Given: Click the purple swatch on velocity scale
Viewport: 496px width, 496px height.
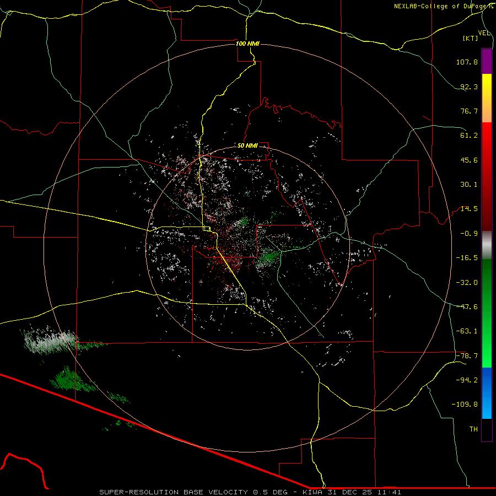Looking at the screenshot, I should click(x=487, y=61).
